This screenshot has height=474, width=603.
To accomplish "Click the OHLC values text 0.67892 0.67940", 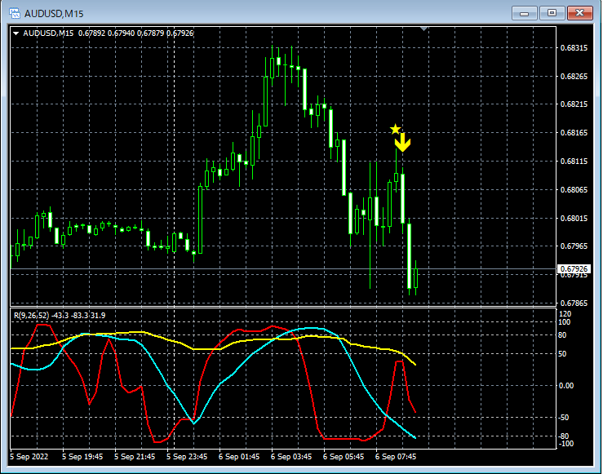I will (106, 33).
